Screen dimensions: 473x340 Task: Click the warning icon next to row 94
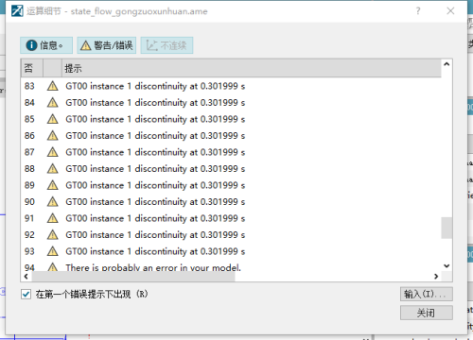pyautogui.click(x=52, y=267)
